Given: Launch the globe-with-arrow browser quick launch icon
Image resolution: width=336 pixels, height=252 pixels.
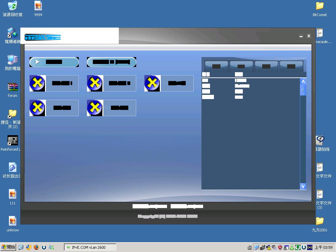Looking at the screenshot, I should tap(29, 247).
